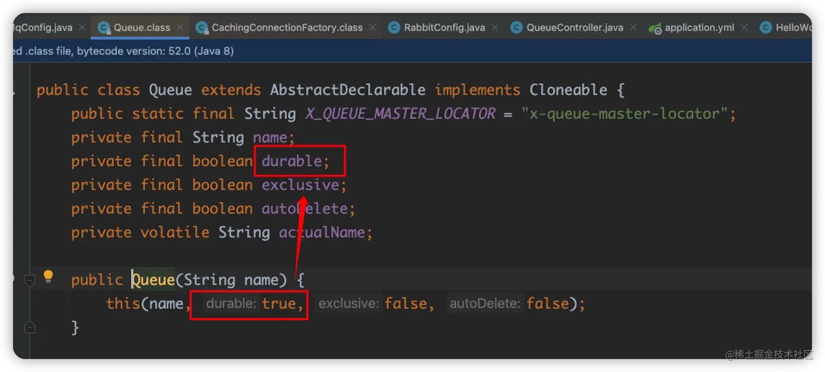Close the RabbitConfig.java tab

494,28
